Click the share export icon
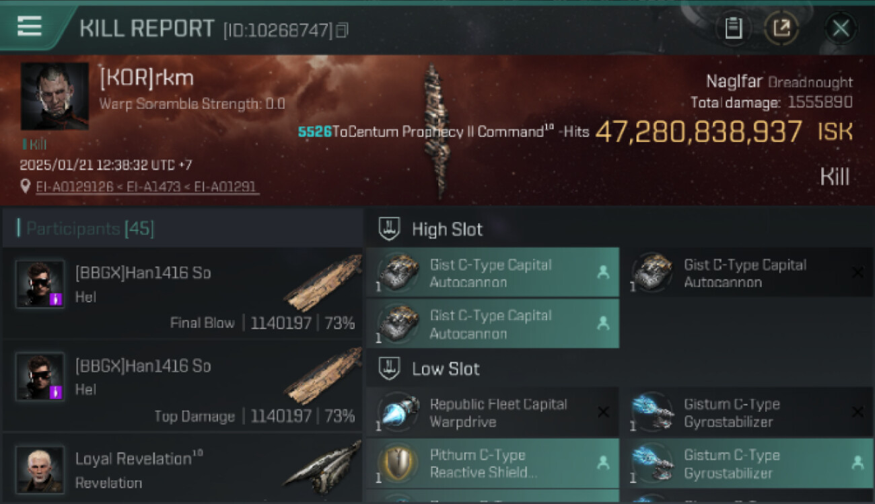875x504 pixels. [x=781, y=28]
